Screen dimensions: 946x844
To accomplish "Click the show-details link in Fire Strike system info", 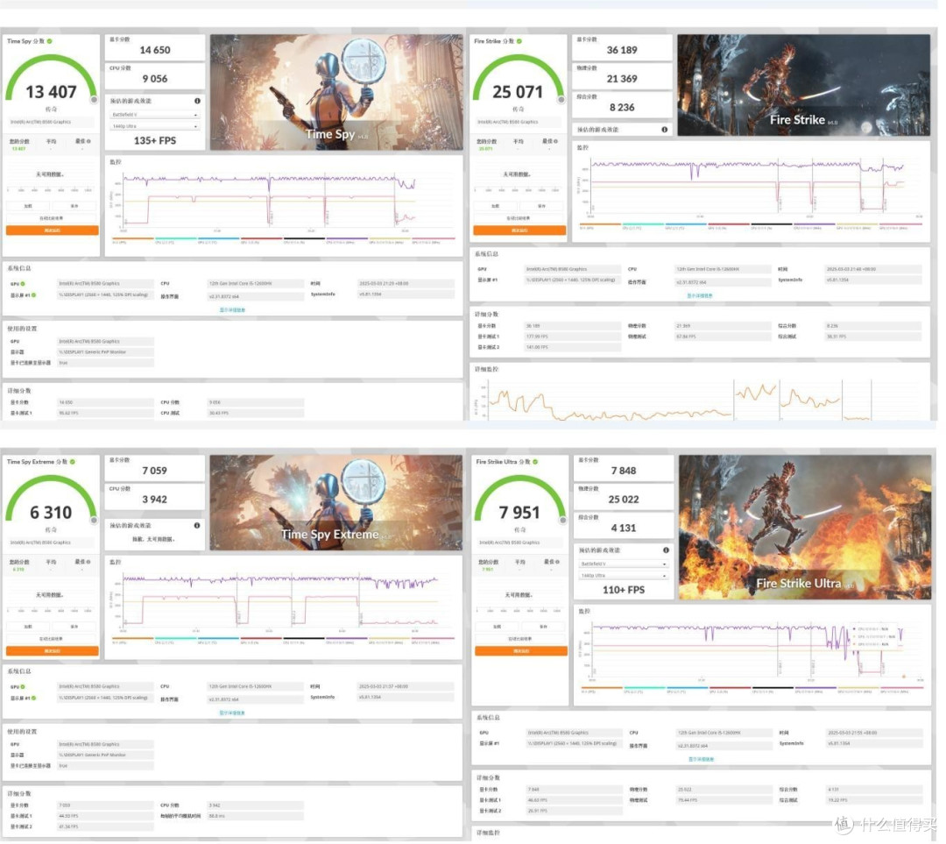I will coord(701,296).
